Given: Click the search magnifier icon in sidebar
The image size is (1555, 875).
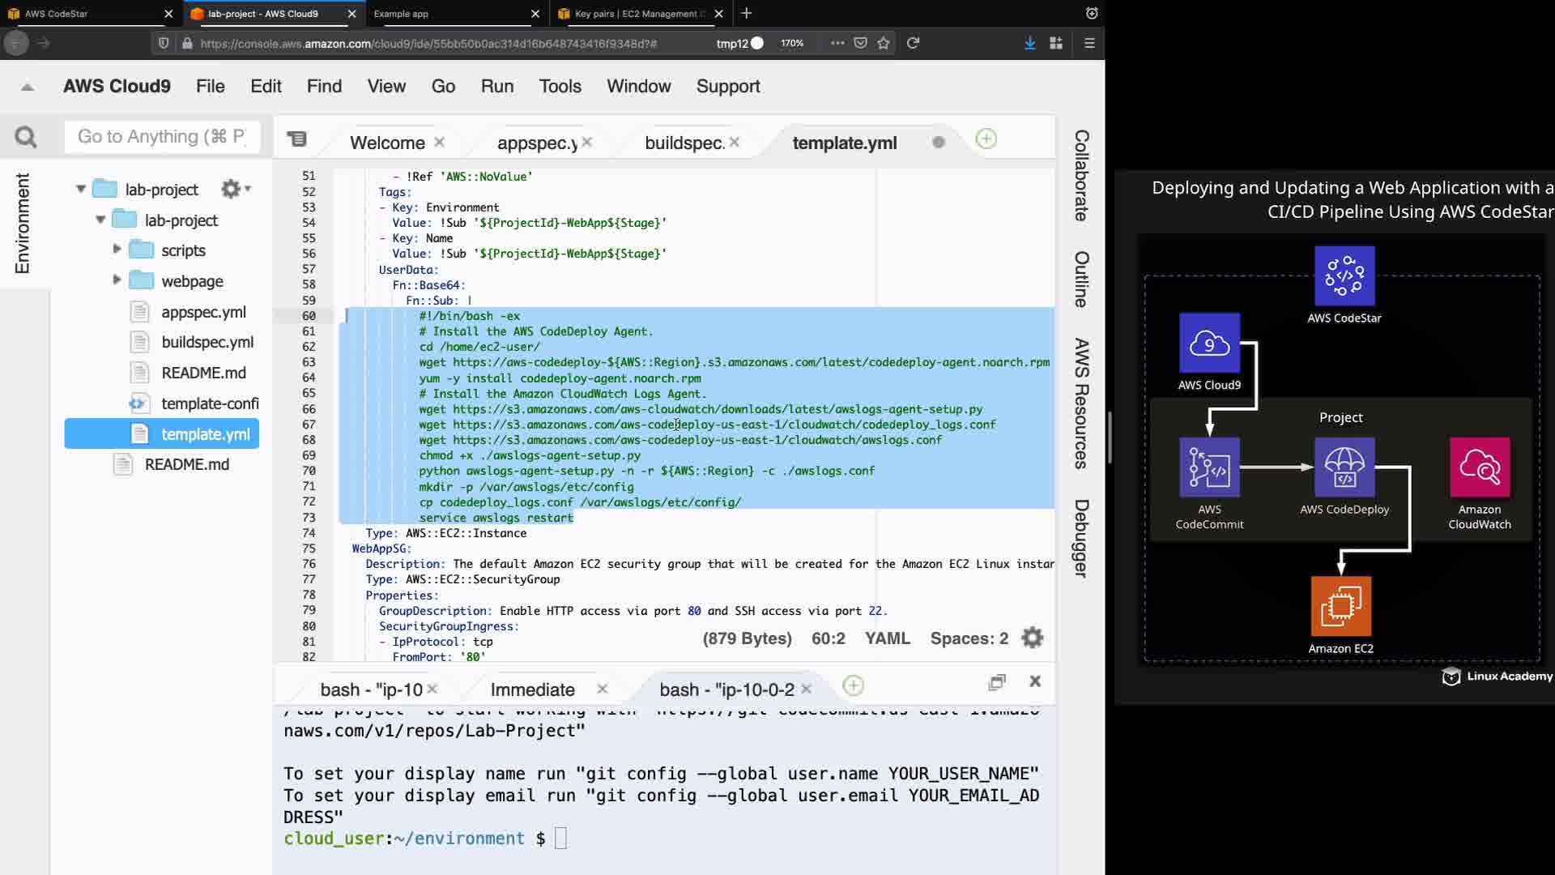Looking at the screenshot, I should point(26,138).
